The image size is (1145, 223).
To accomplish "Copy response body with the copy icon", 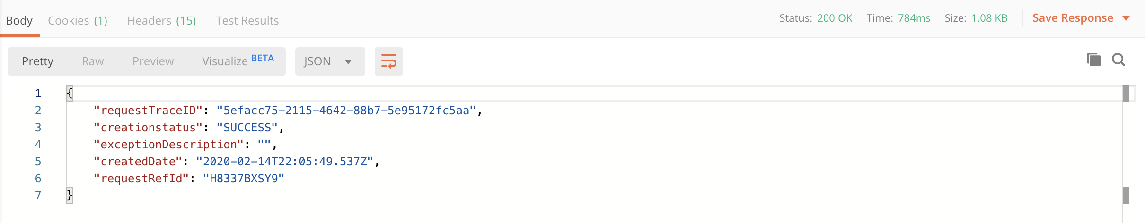I will click(1093, 60).
